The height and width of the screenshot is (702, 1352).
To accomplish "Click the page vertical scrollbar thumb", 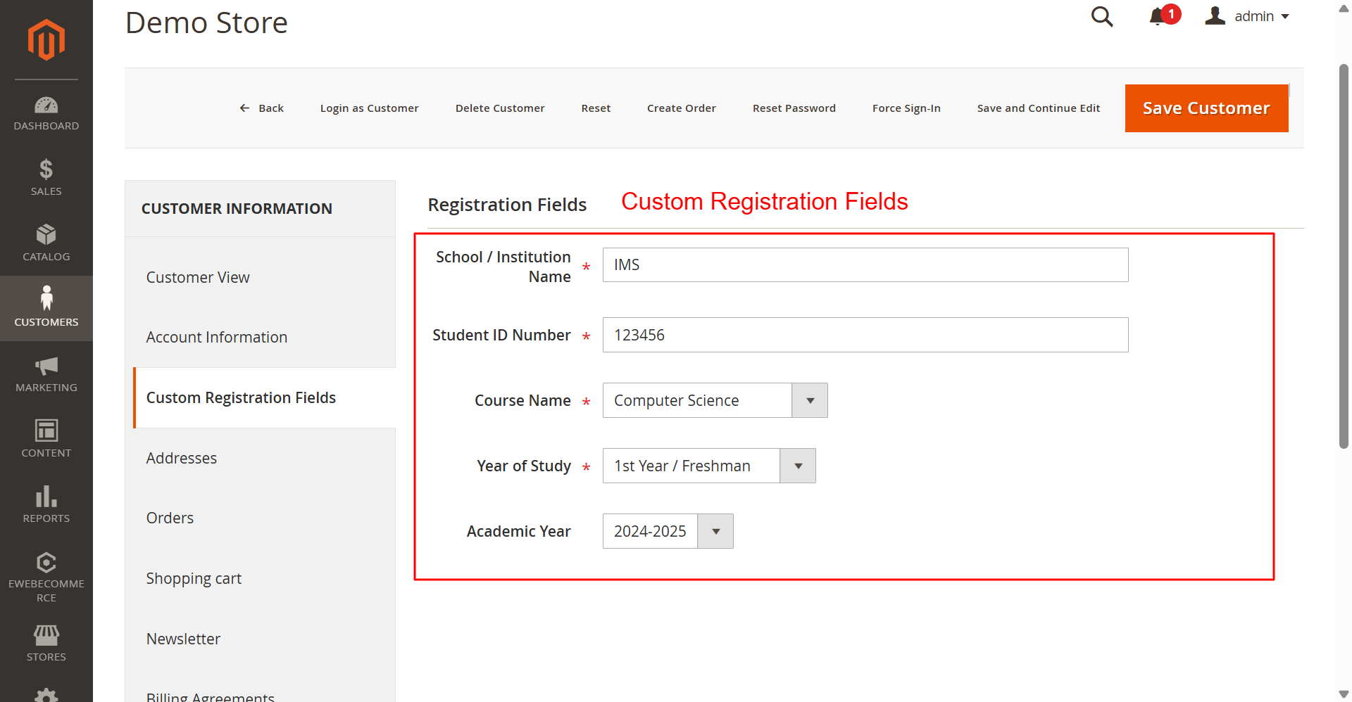I will coord(1344,256).
